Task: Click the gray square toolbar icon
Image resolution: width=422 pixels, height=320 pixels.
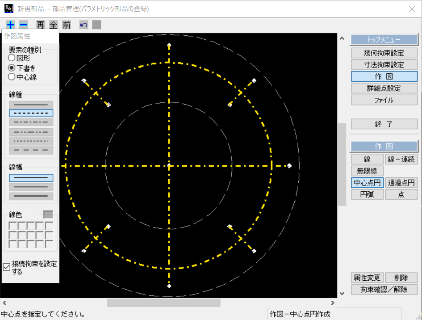Action: pyautogui.click(x=96, y=25)
